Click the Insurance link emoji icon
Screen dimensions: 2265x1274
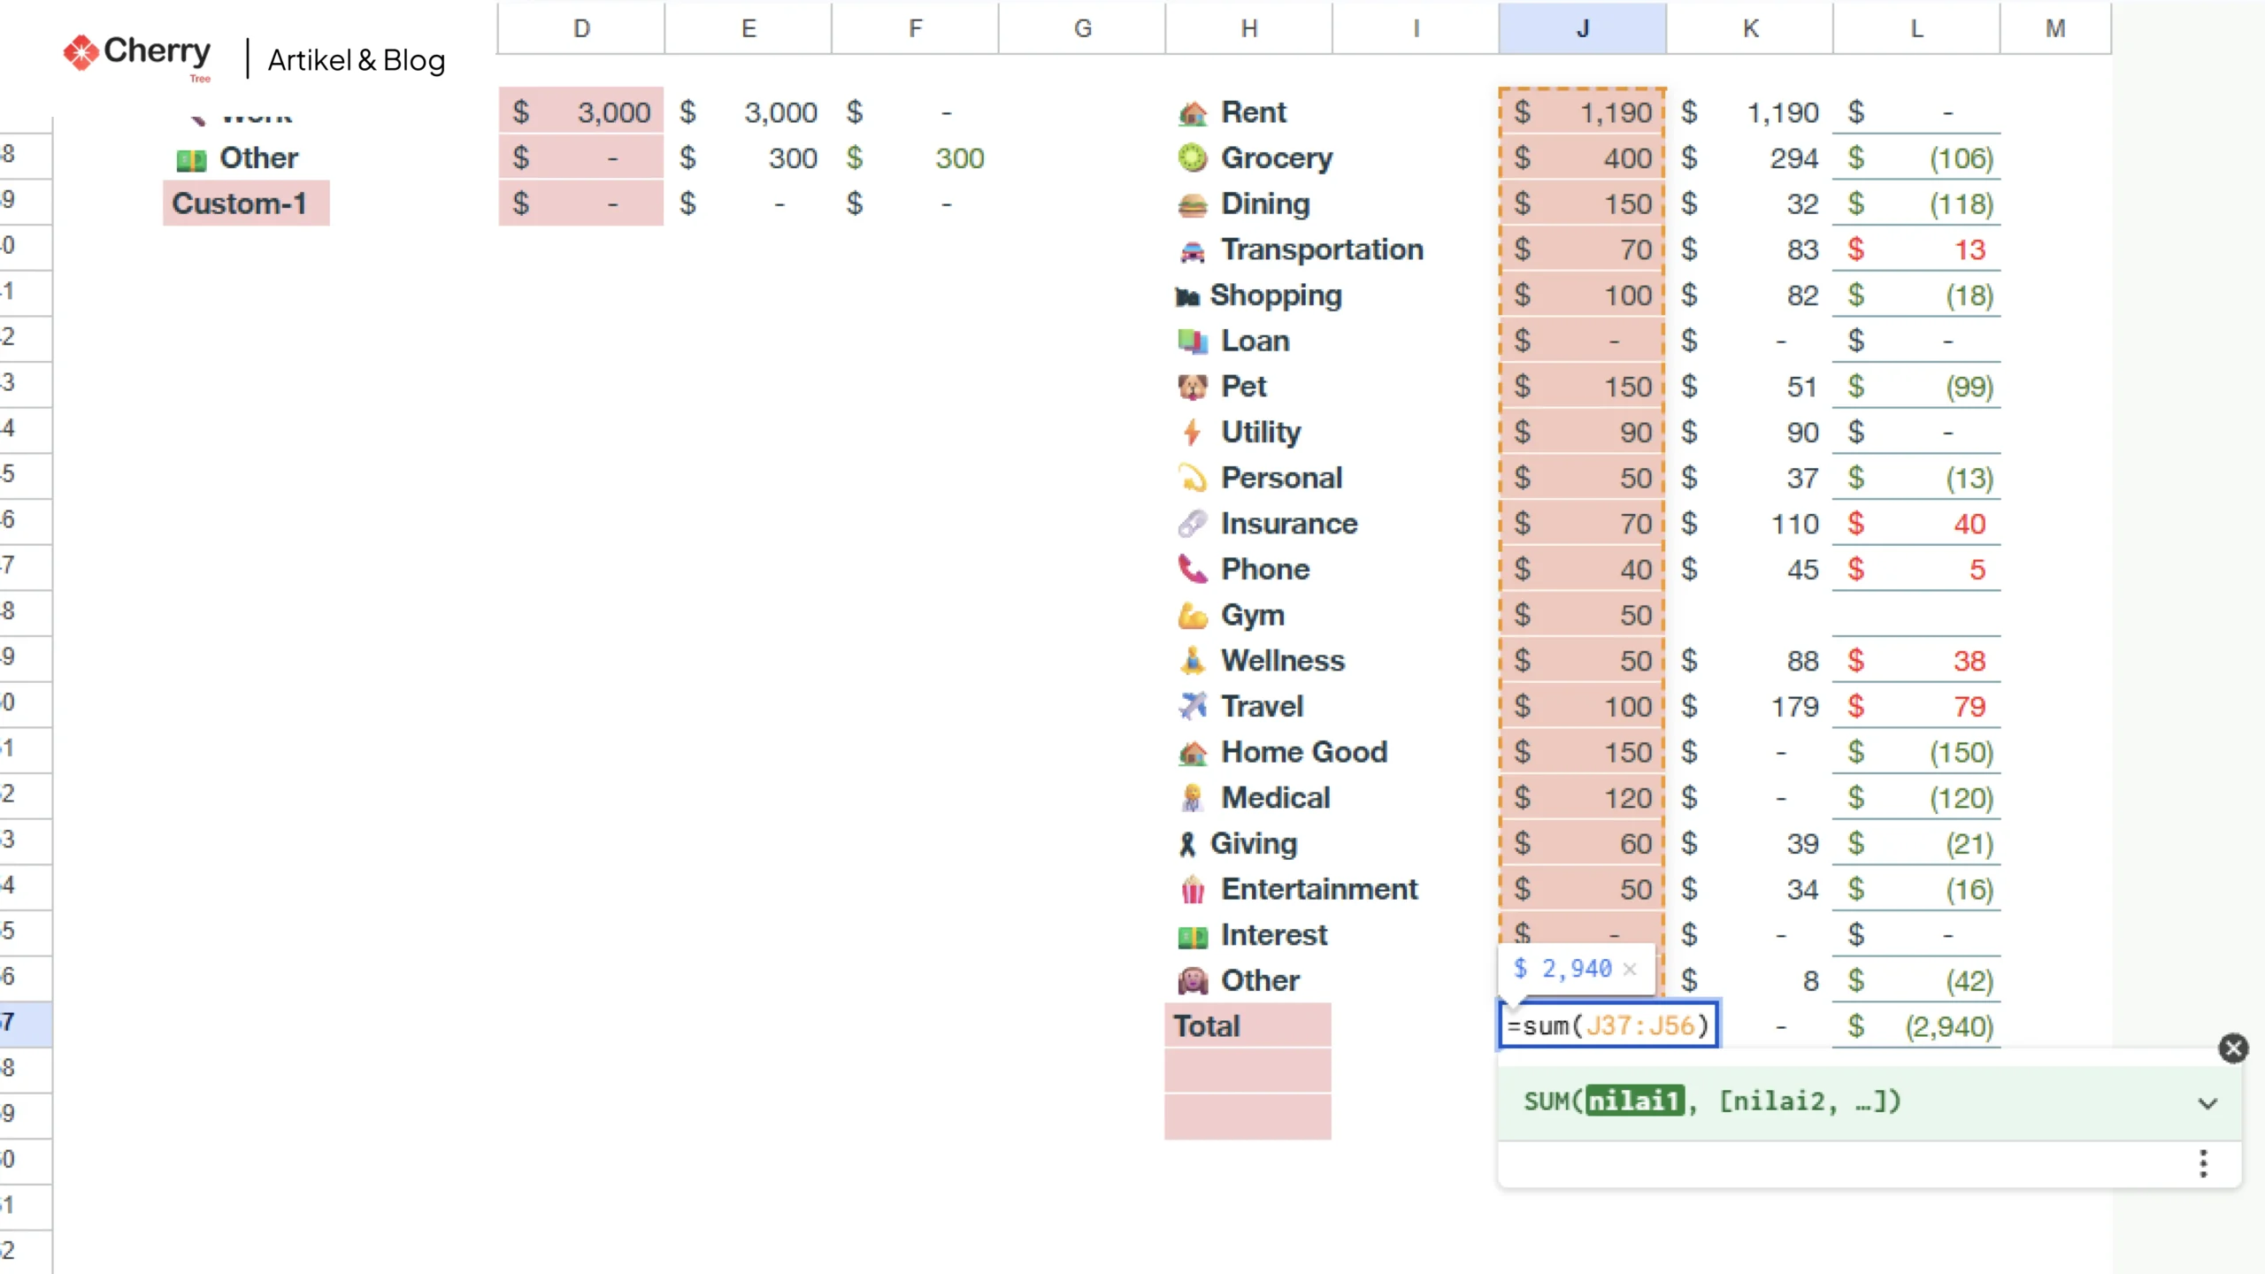[x=1193, y=525]
